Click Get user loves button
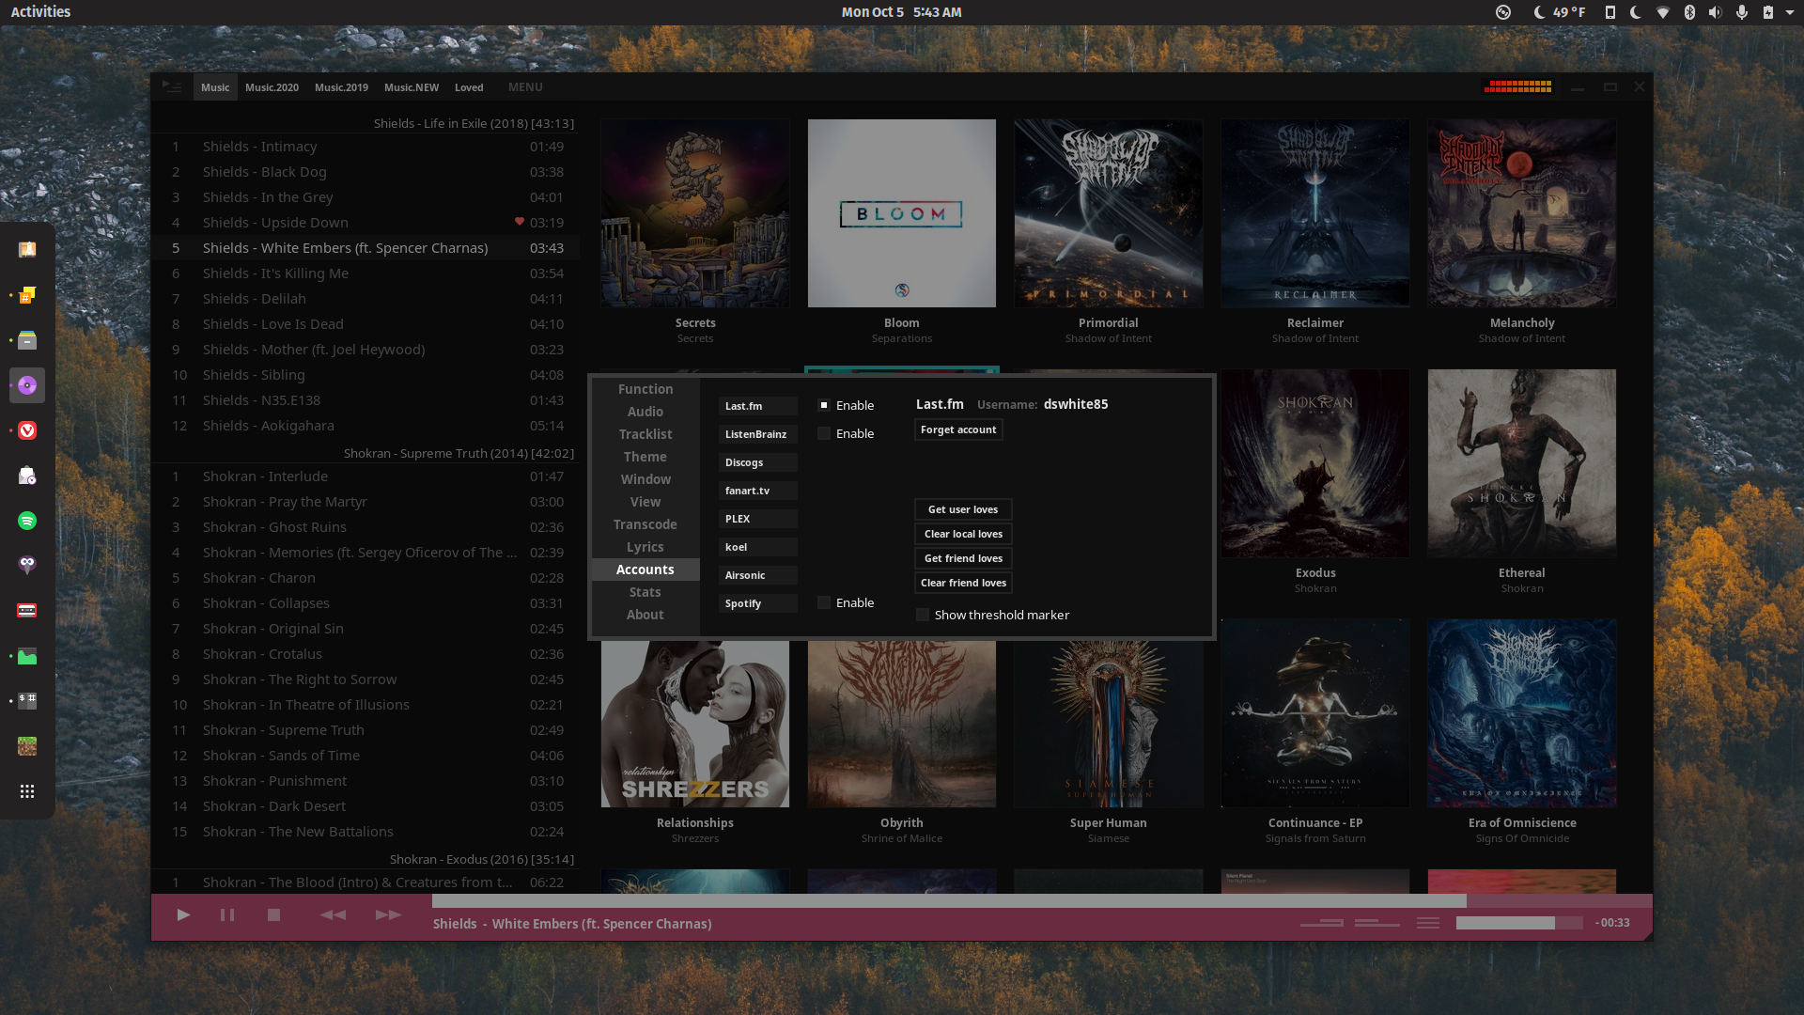Viewport: 1804px width, 1015px height. (963, 509)
